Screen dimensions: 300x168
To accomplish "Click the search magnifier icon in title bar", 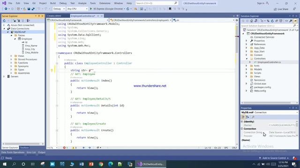I will click(x=175, y=3).
